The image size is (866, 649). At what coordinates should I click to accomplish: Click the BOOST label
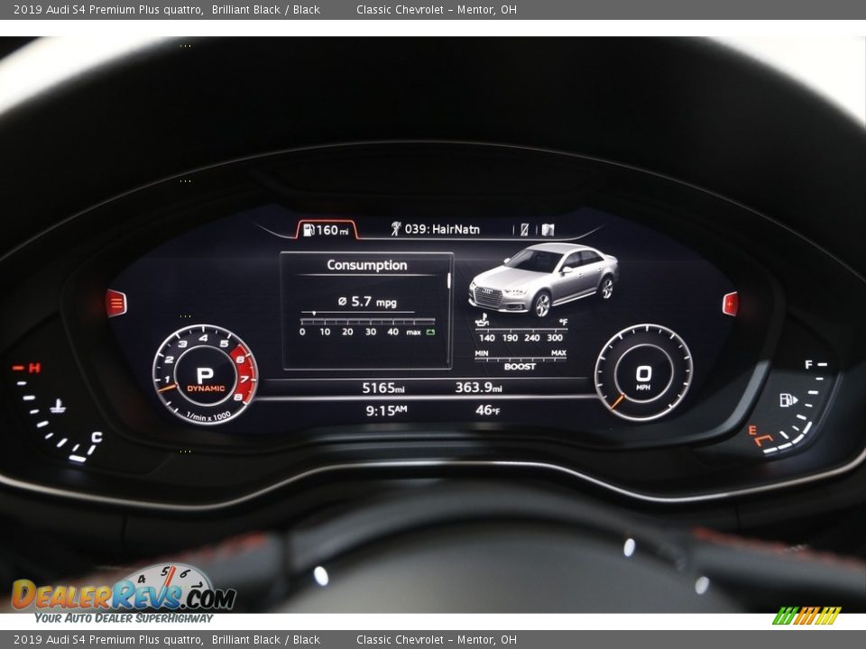coord(520,367)
